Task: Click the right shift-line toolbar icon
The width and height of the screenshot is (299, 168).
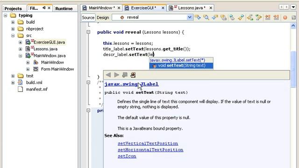Action: click(x=276, y=17)
